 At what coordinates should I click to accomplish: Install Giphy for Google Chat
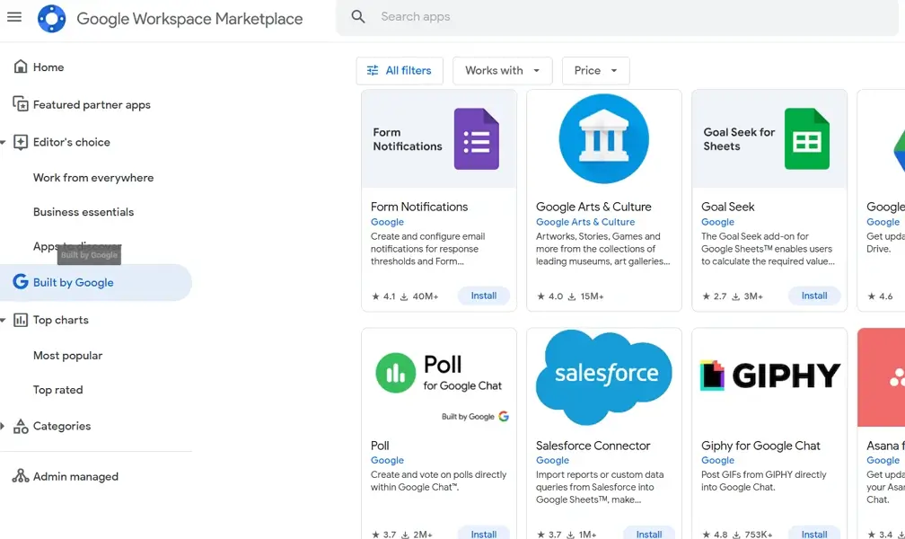point(814,534)
